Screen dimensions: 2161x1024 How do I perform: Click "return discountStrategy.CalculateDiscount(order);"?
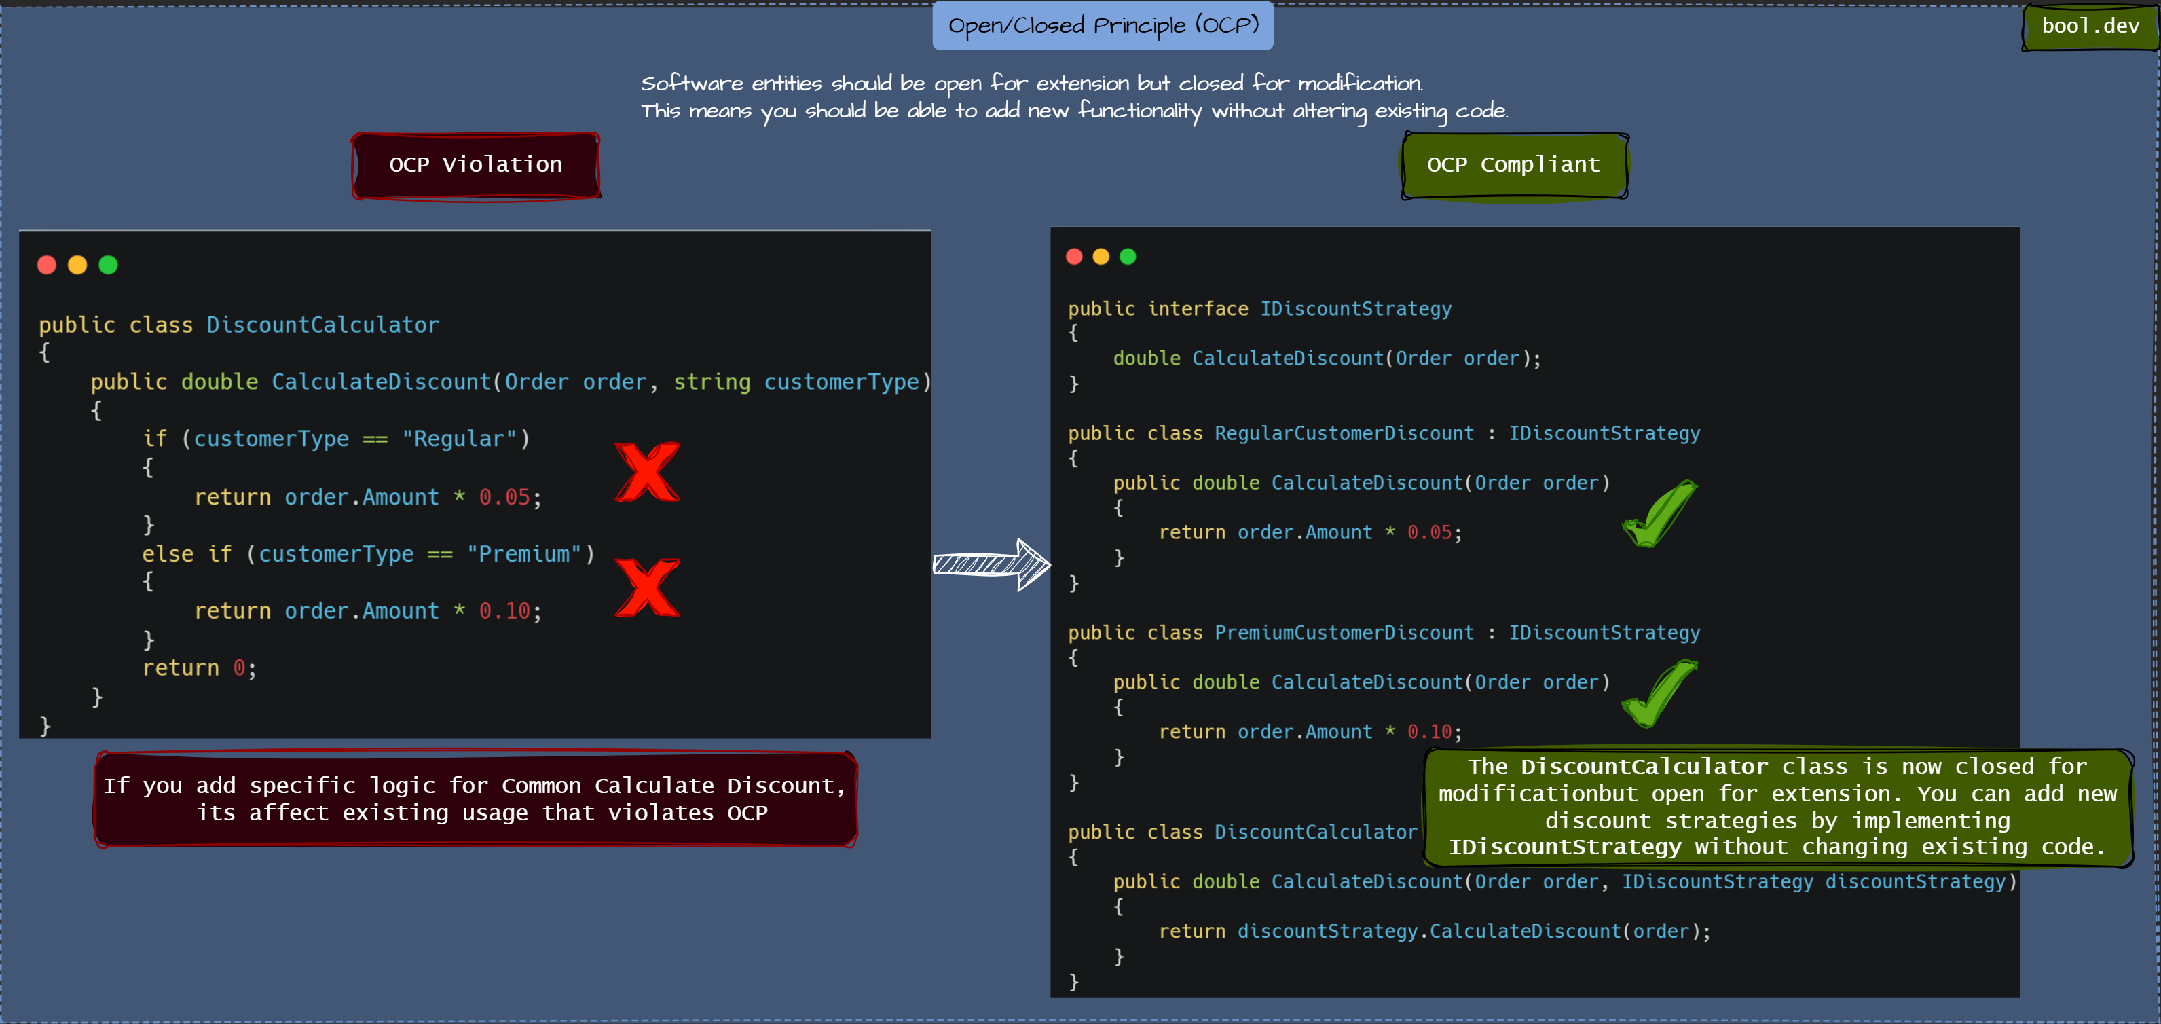(1435, 931)
